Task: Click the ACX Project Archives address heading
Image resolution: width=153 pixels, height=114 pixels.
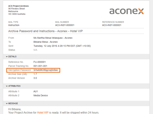Action: point(19,6)
